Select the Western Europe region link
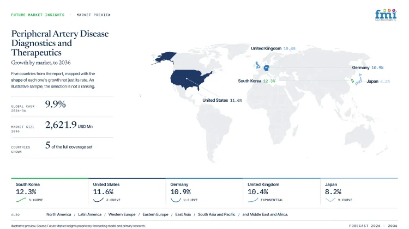 click(x=122, y=214)
